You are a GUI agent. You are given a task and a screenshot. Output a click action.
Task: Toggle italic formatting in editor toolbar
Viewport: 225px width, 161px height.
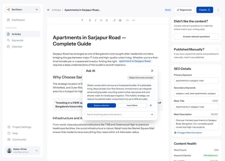pyautogui.click(x=95, y=20)
